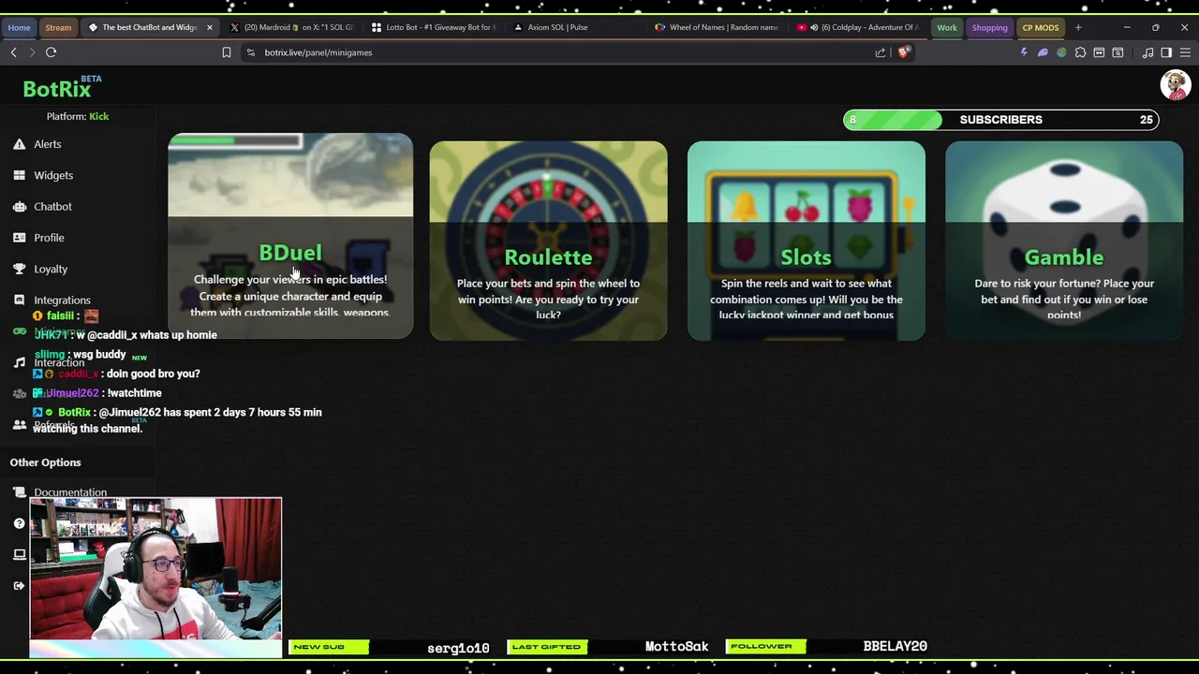Open the browser hamburger menu

tap(1185, 52)
